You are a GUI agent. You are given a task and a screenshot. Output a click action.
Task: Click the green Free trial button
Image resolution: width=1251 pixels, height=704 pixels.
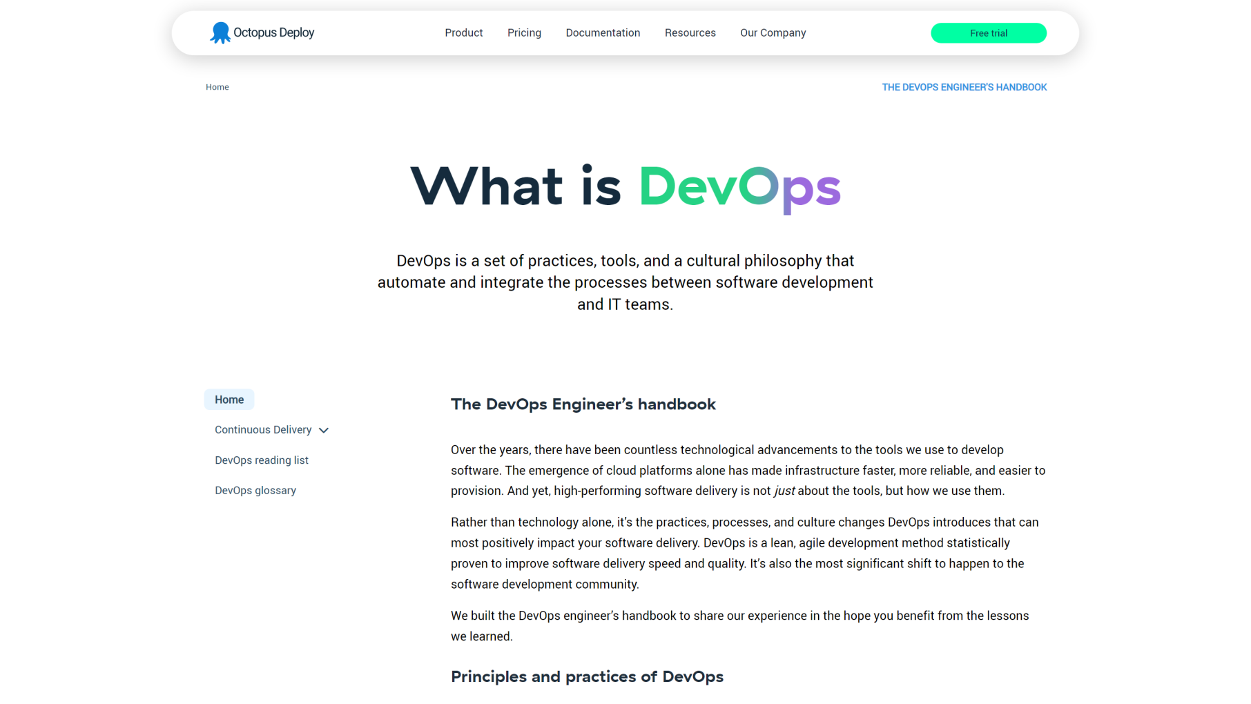989,32
